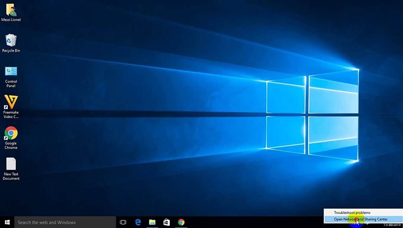Select the New Text Document file
Image resolution: width=403 pixels, height=228 pixels.
click(11, 169)
